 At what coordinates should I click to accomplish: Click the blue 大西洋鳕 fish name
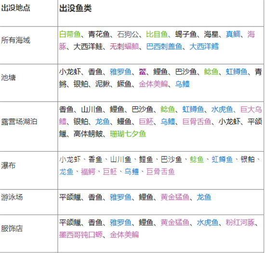click(x=204, y=46)
